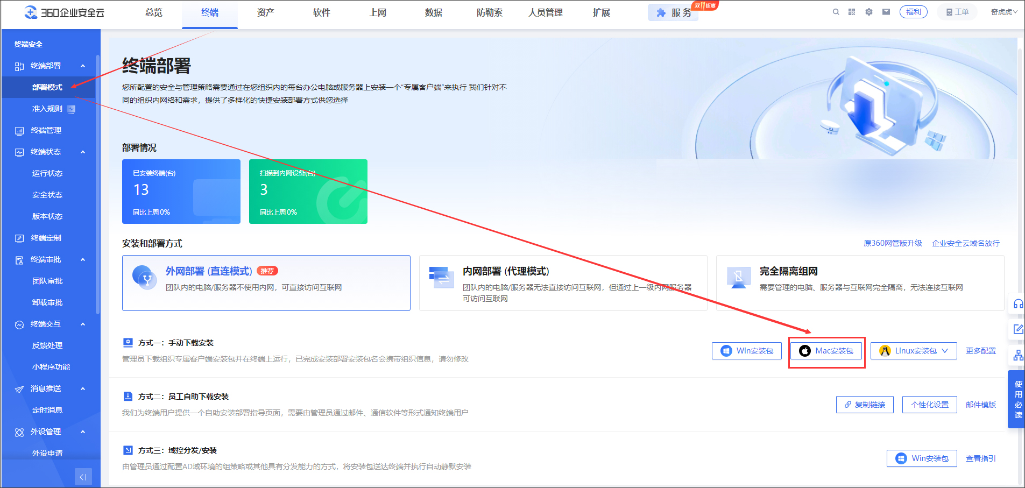Viewport: 1025px width, 488px height.
Task: Collapse the 终端状态 sidebar group
Action: (x=83, y=152)
